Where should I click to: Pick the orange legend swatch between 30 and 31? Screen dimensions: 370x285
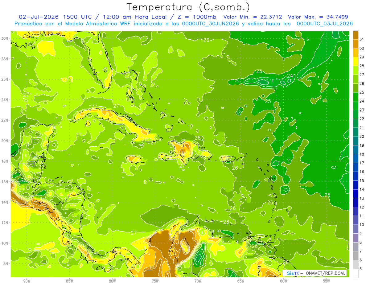(x=356, y=44)
